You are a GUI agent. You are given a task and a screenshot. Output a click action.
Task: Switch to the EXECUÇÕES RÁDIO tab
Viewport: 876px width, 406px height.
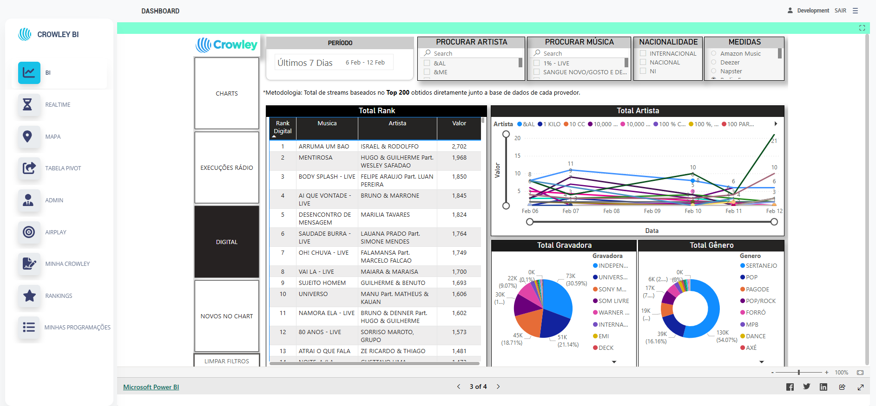227,168
